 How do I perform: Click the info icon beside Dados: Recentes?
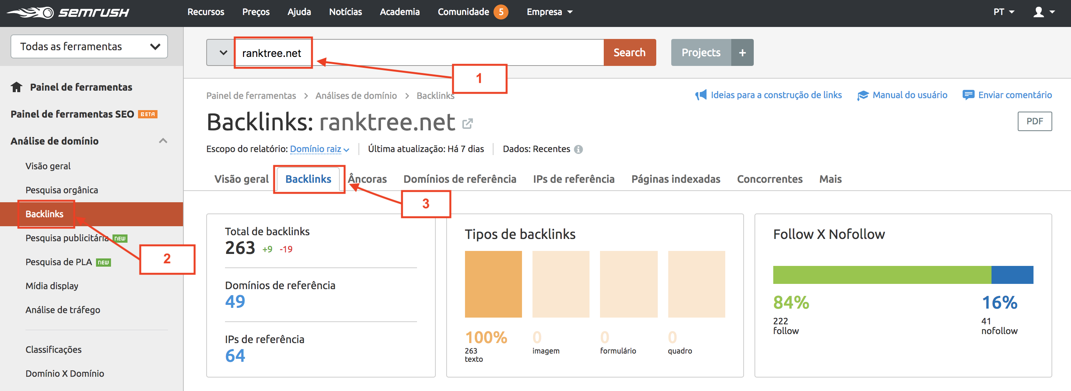pos(578,149)
